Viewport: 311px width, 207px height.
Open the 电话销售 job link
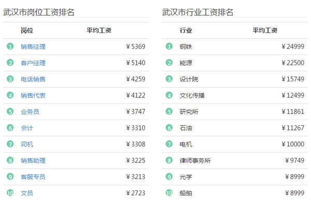click(x=33, y=79)
